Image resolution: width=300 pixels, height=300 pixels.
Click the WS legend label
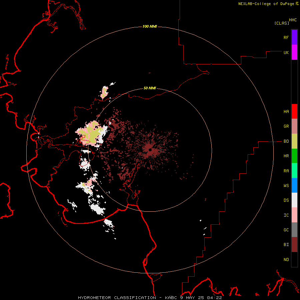click(x=286, y=186)
